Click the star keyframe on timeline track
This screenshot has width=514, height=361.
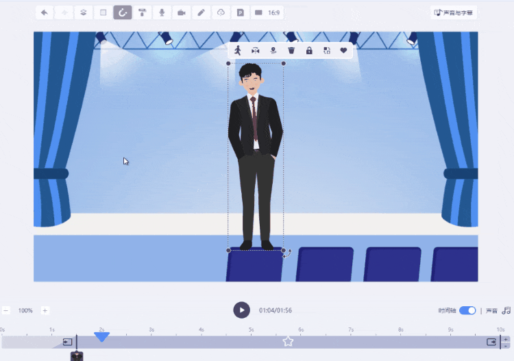(x=288, y=341)
